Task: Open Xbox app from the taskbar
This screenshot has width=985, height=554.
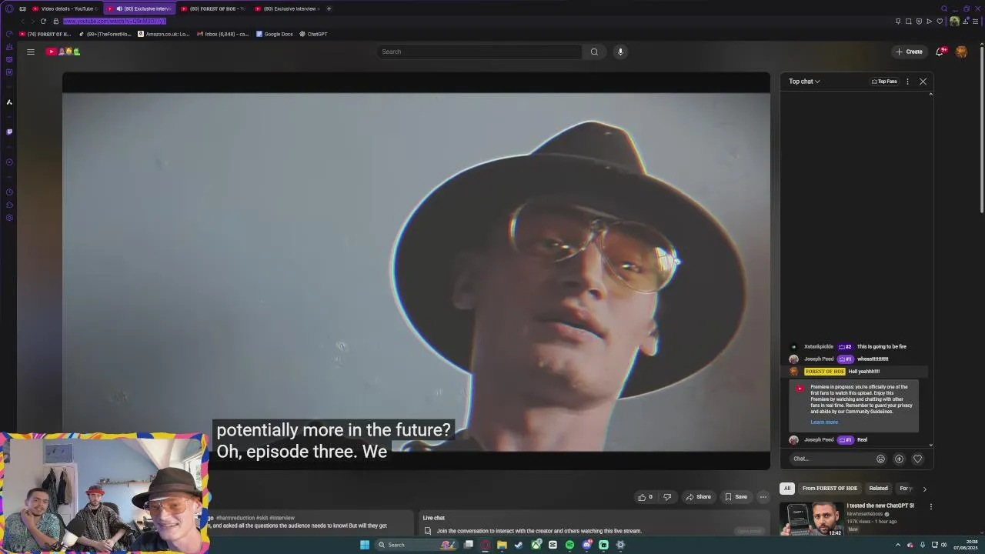Action: (x=536, y=545)
